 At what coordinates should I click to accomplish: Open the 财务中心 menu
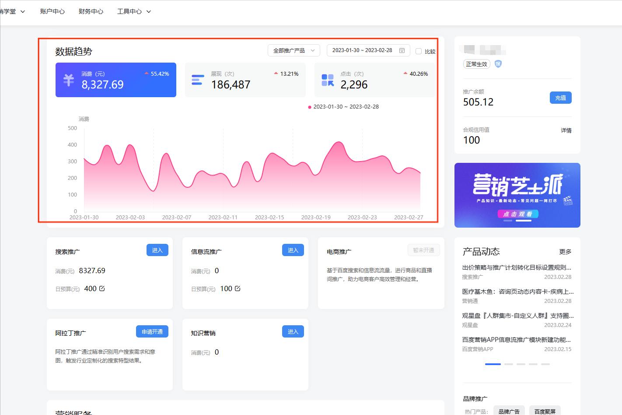[x=91, y=11]
